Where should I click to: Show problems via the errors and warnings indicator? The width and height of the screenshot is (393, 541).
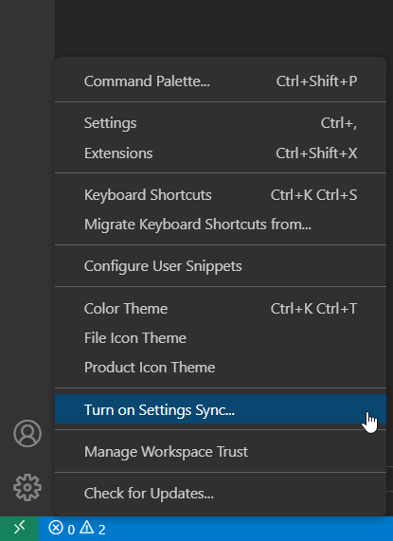78,529
